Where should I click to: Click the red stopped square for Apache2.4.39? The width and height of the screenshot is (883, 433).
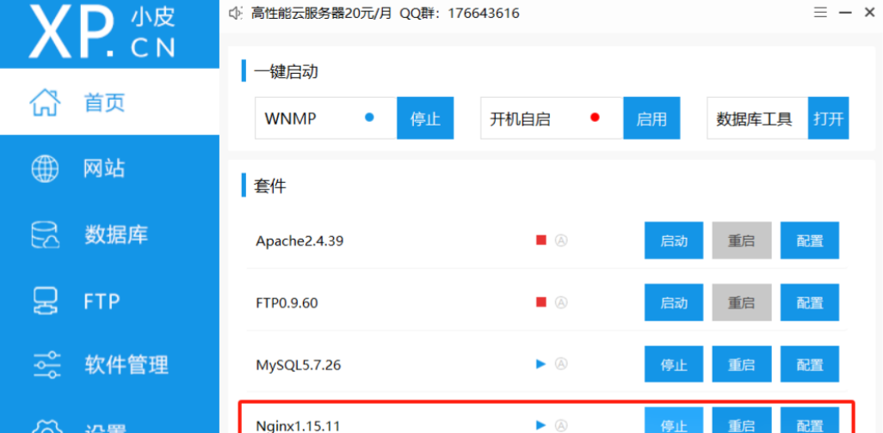(541, 240)
